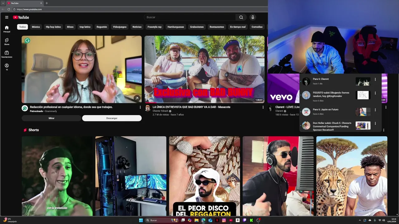Select the Hip hop latino chip
The width and height of the screenshot is (399, 224).
[53, 27]
